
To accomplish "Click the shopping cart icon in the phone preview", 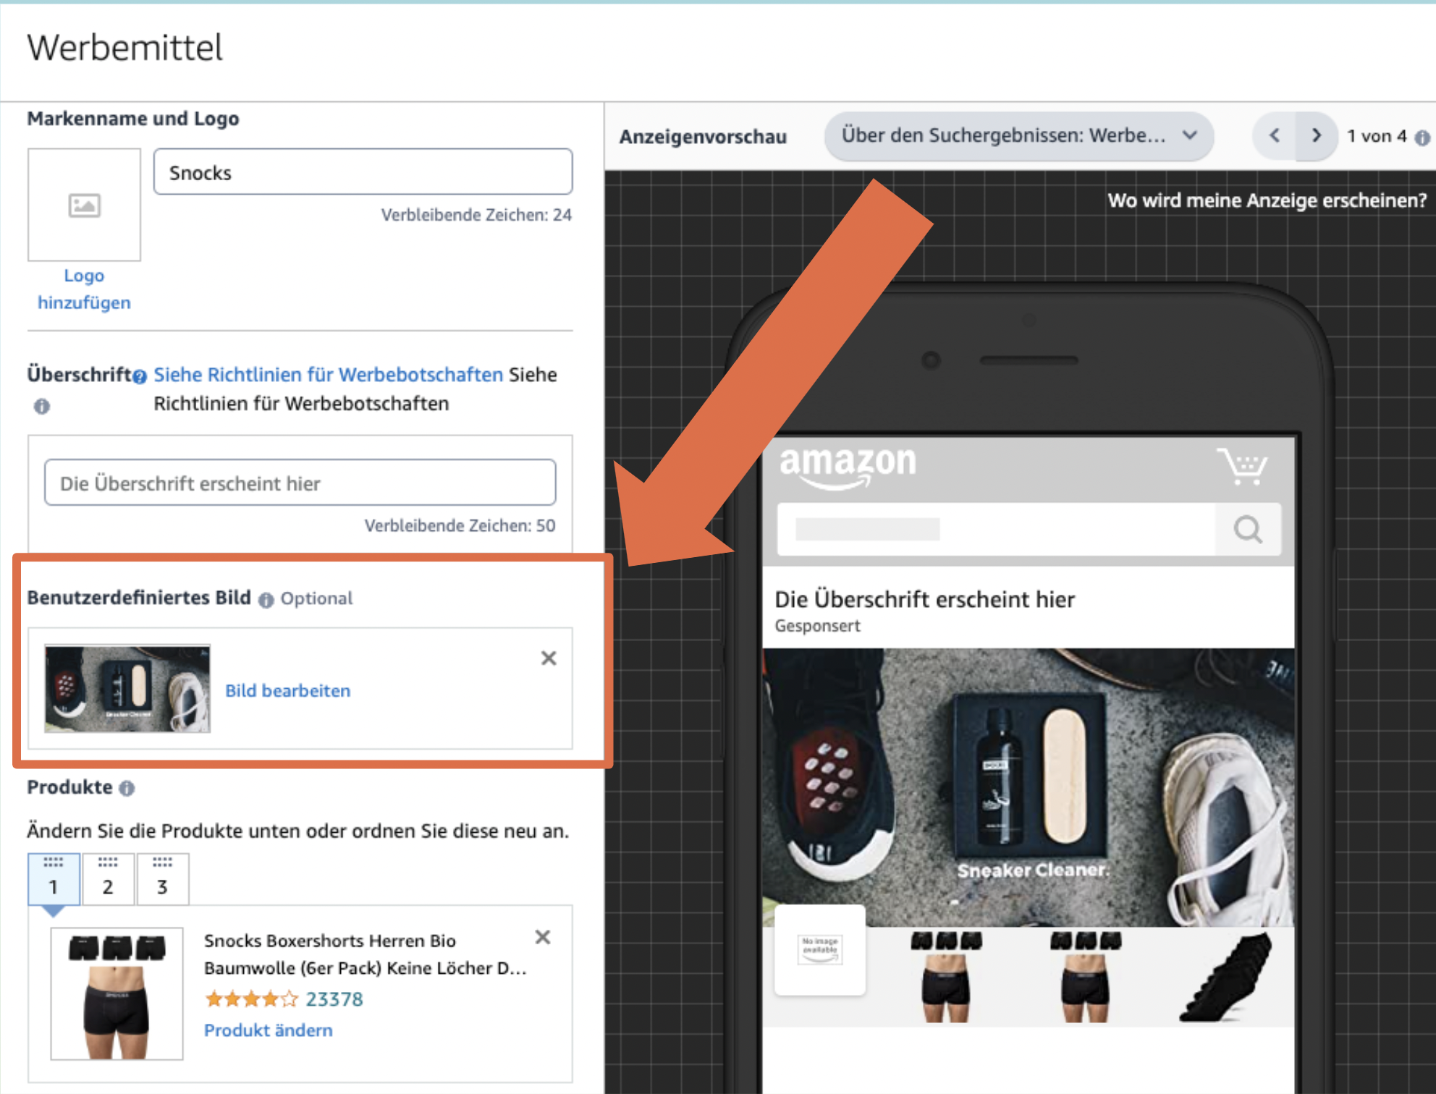I will [x=1243, y=467].
